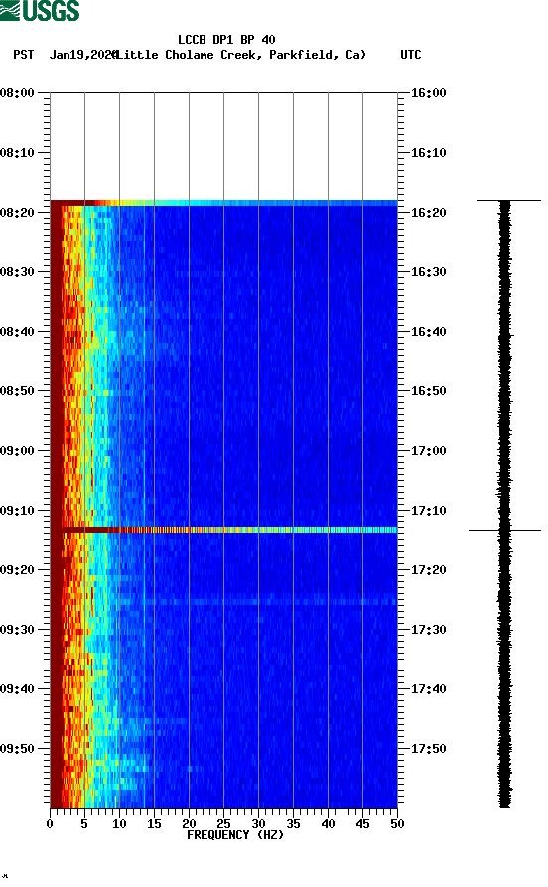Click the "08:10" PST time label

tap(18, 153)
